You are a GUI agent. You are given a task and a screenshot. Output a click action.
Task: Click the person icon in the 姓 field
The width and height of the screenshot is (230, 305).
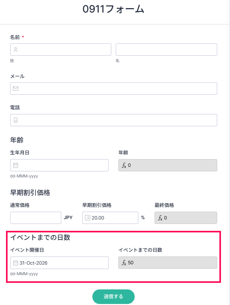pos(16,50)
